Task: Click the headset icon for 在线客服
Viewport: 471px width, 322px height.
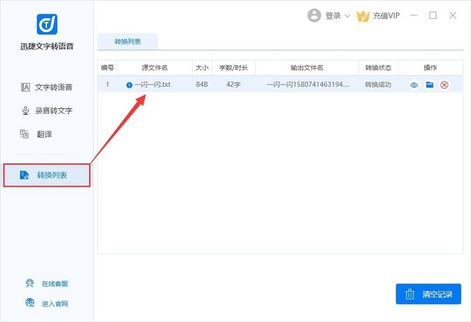Action: (x=30, y=284)
